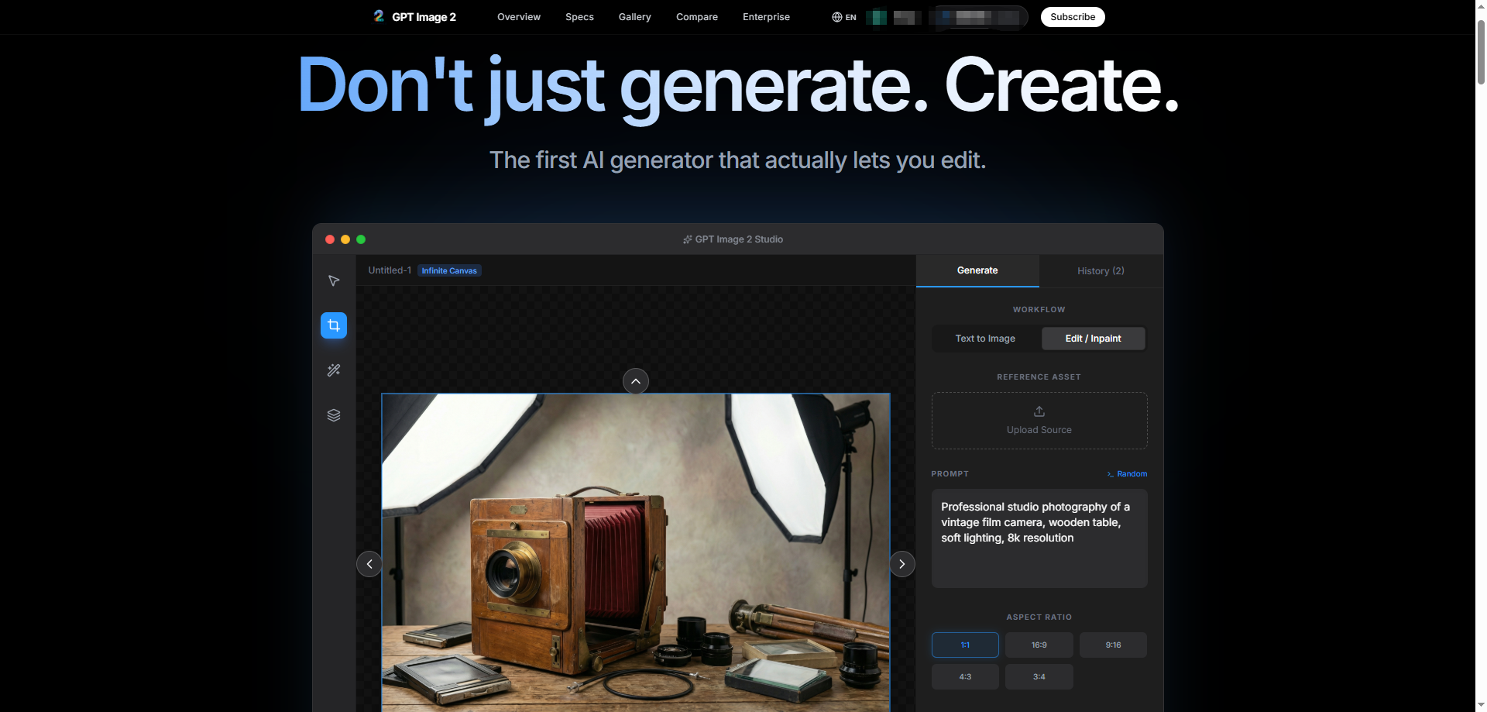Select the 16:9 aspect ratio option
The height and width of the screenshot is (712, 1487).
tap(1039, 645)
